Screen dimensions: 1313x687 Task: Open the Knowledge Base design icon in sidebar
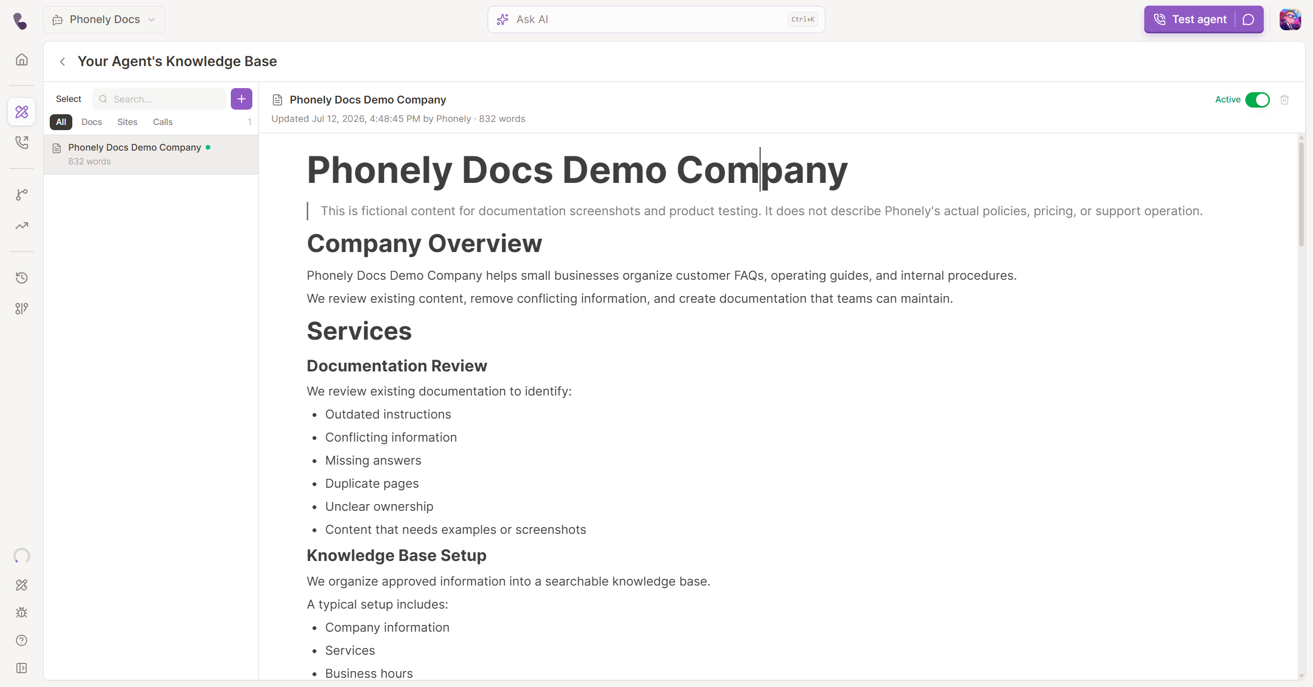(x=22, y=112)
